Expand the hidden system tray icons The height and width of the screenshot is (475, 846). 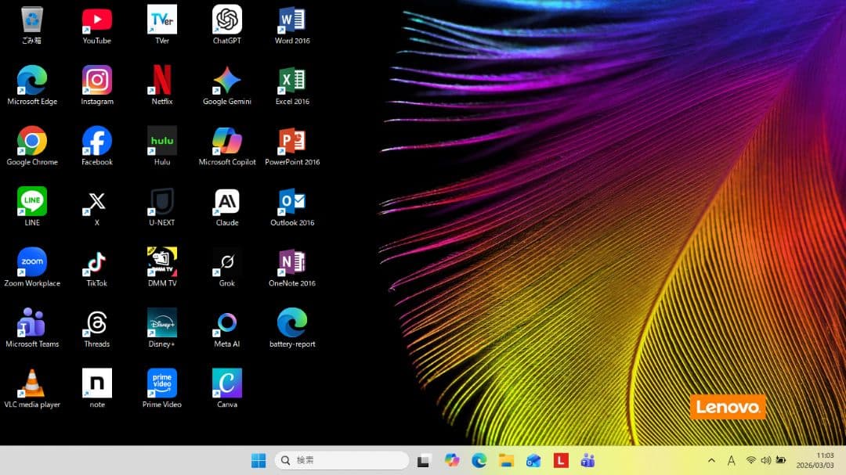pos(711,460)
